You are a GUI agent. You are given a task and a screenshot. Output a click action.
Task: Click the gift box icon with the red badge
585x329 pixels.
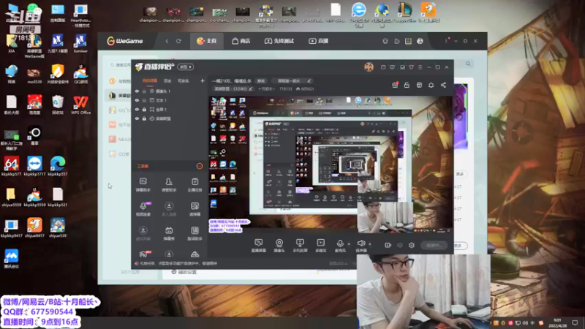[x=395, y=85]
